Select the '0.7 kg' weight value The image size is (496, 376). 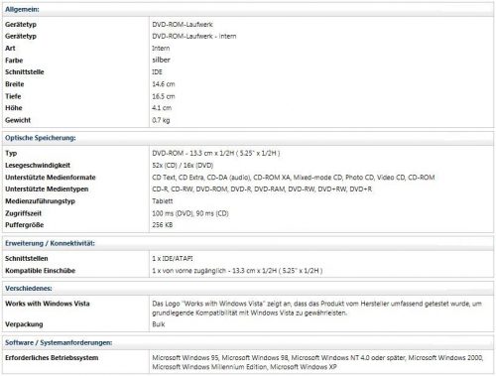(x=161, y=120)
